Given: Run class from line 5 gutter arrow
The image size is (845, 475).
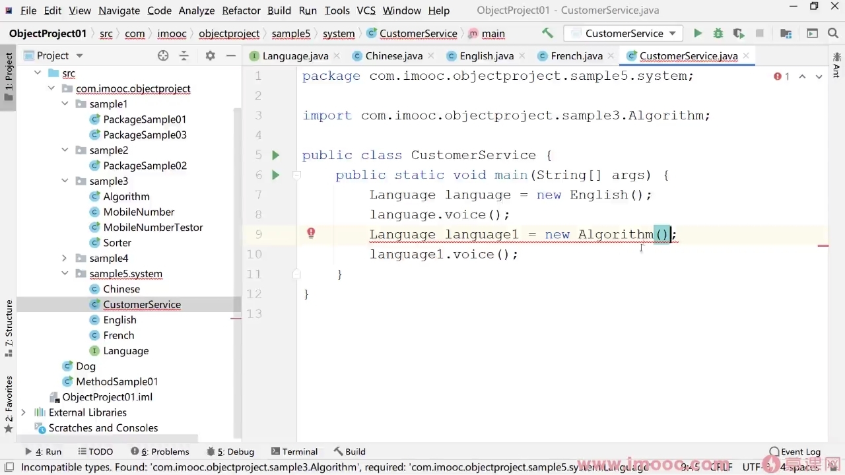Looking at the screenshot, I should [276, 155].
